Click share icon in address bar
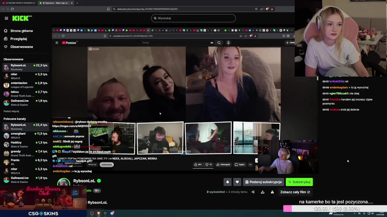This screenshot has height=217, width=387. tap(262, 9)
